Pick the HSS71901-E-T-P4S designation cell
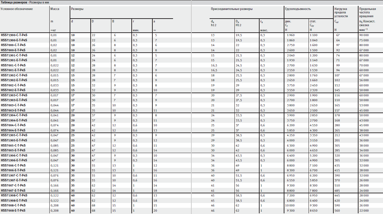 pyautogui.click(x=14, y=60)
